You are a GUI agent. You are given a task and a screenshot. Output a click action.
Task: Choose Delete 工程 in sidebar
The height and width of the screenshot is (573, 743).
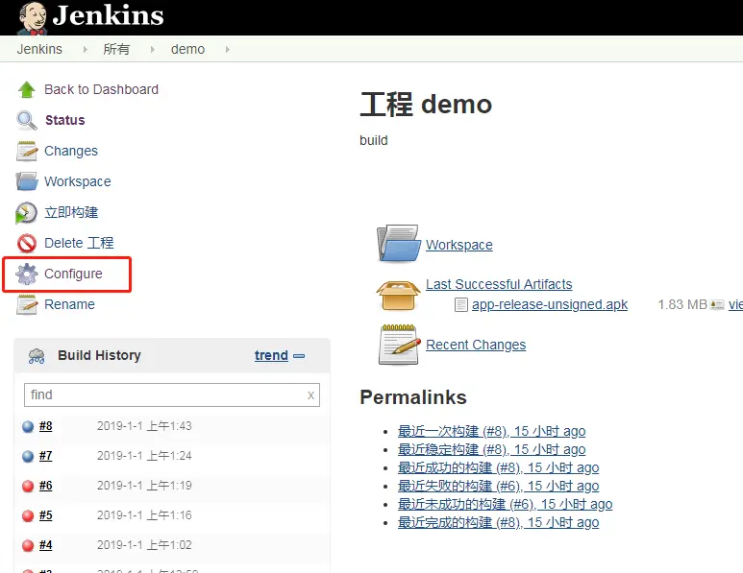coord(79,243)
